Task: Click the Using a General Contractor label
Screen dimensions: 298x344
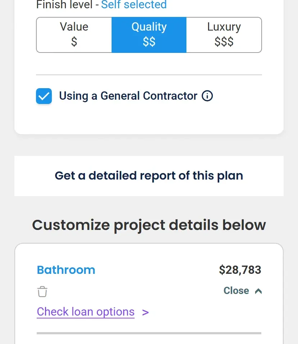Action: coord(128,96)
